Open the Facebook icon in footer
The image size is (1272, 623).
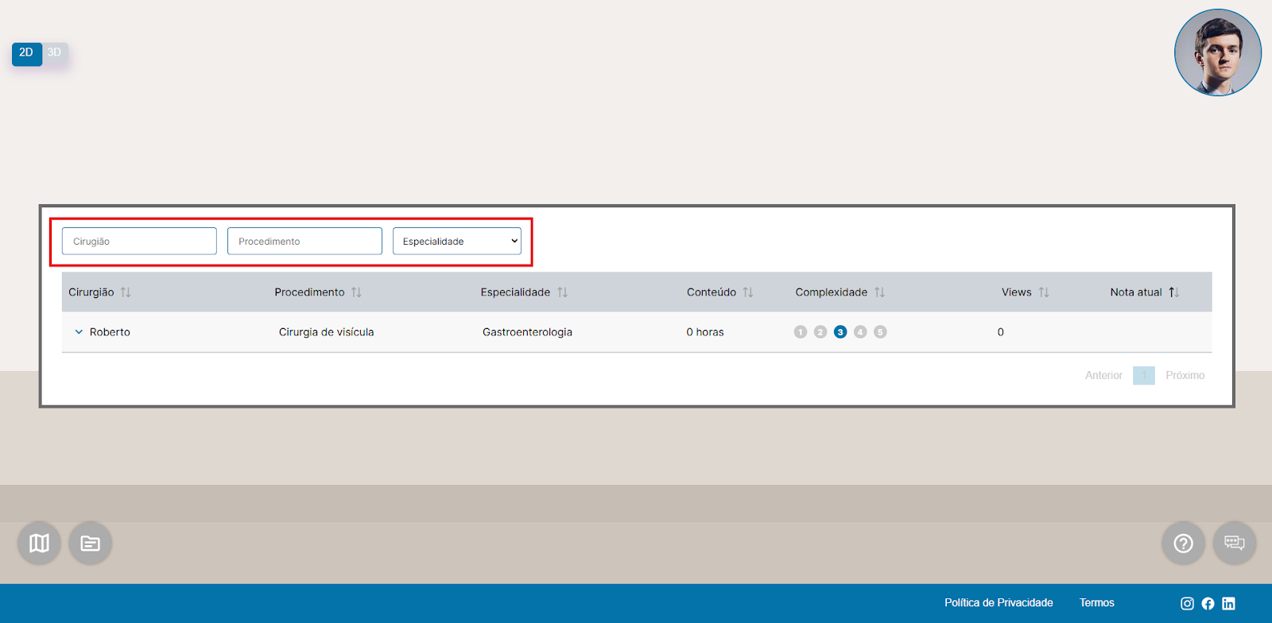pos(1208,603)
